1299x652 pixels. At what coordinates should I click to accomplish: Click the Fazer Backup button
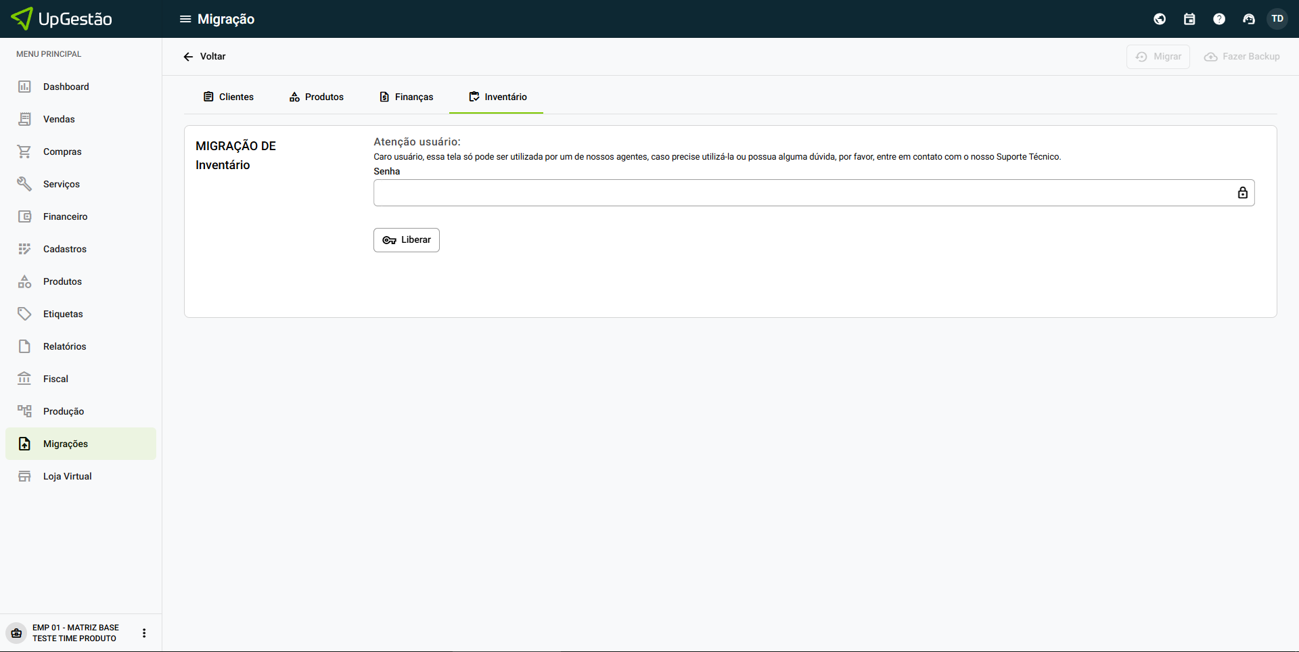coord(1242,57)
